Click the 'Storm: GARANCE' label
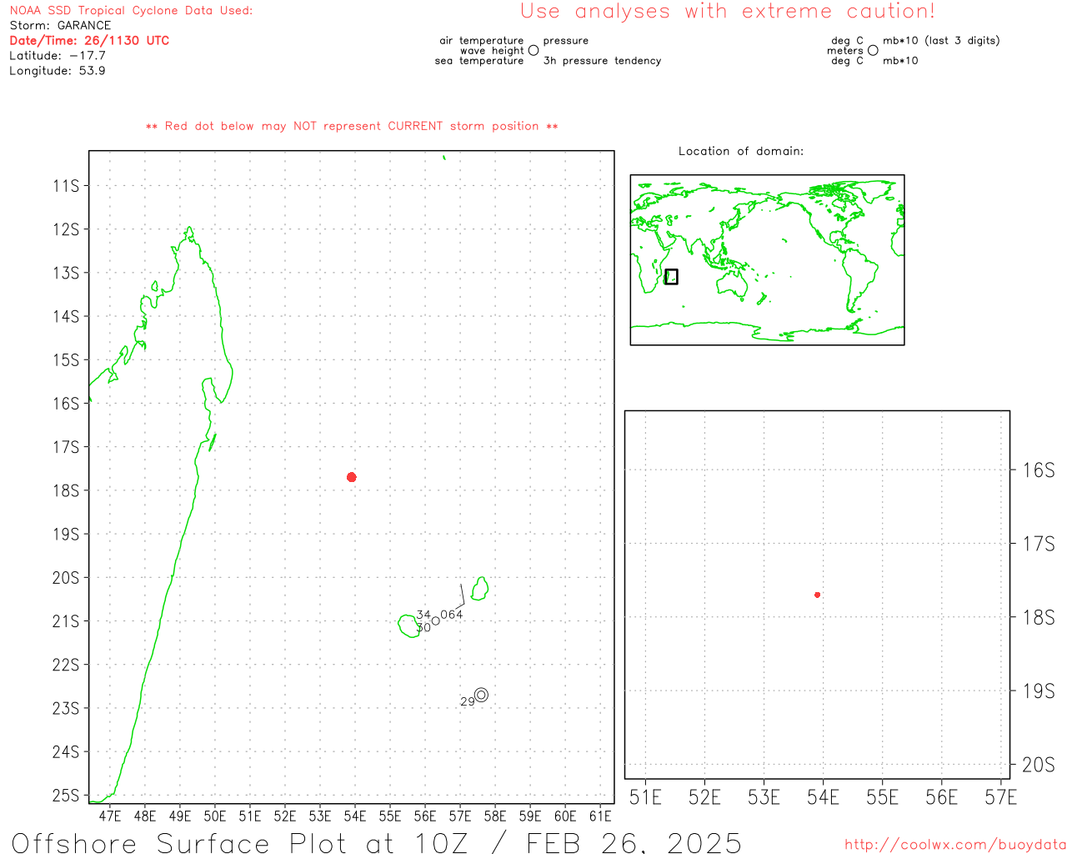 [60, 26]
